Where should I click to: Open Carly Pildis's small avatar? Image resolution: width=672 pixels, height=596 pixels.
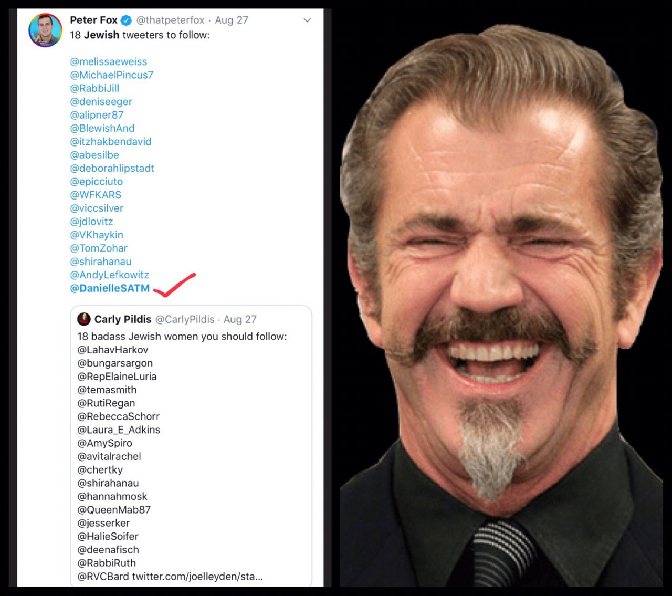(84, 319)
